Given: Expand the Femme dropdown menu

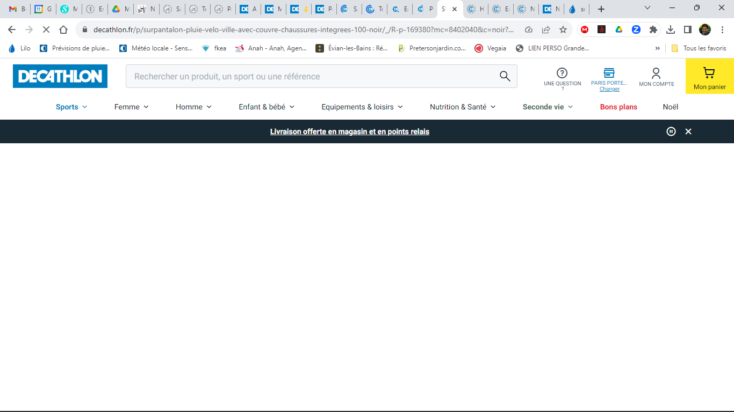Looking at the screenshot, I should click(132, 107).
